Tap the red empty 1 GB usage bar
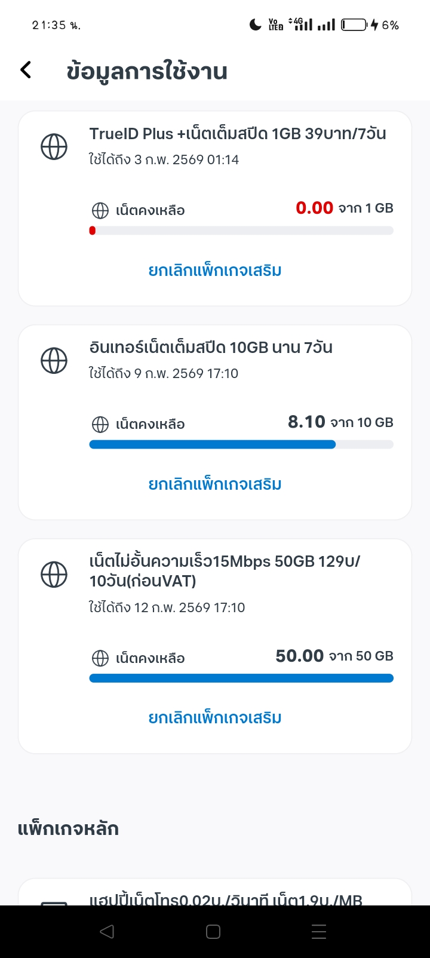This screenshot has height=958, width=430. click(x=241, y=231)
